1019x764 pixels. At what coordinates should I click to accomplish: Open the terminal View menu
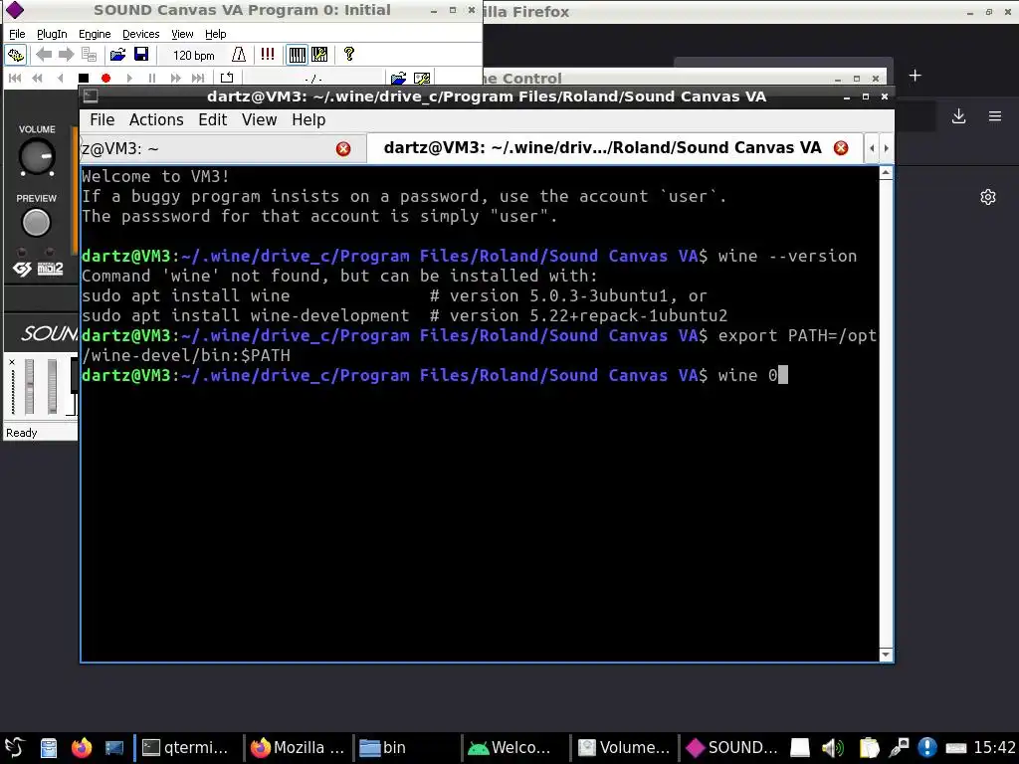[x=260, y=120]
